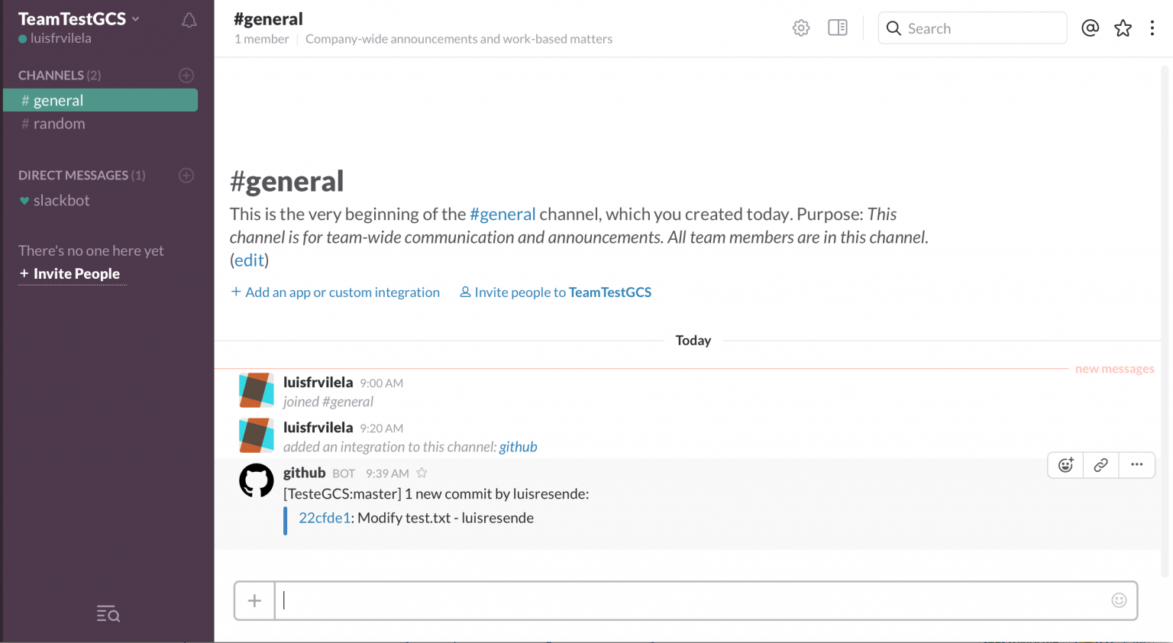
Task: Open the overflow menu in the header
Action: pos(1152,27)
